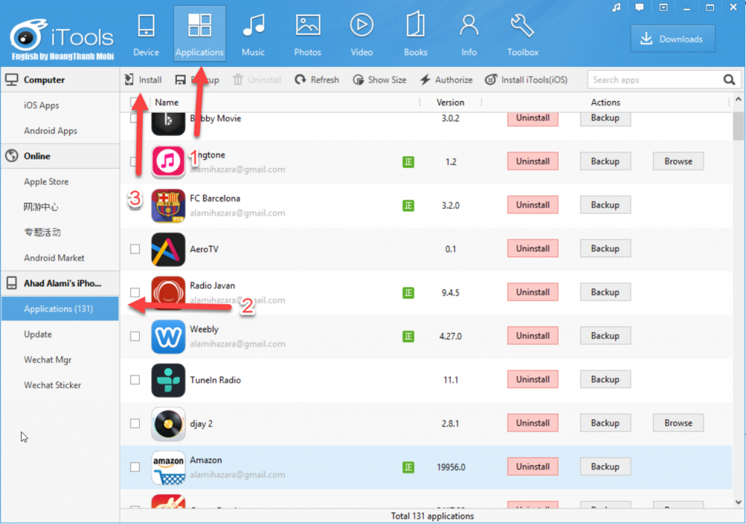Go to the Photos section

point(307,34)
